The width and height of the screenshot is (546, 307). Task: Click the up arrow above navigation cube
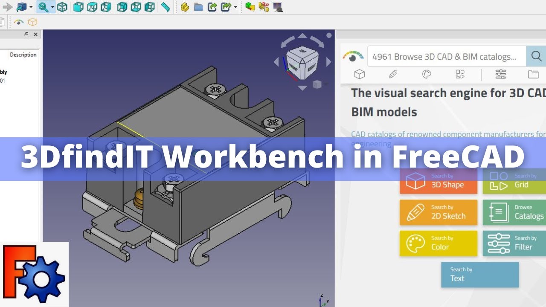pyautogui.click(x=302, y=35)
